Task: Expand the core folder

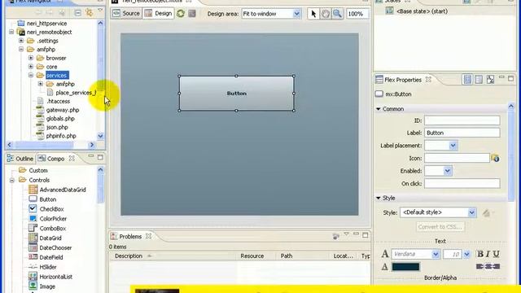Action: 31,67
